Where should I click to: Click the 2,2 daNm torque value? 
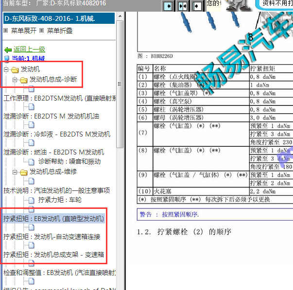click(x=263, y=191)
